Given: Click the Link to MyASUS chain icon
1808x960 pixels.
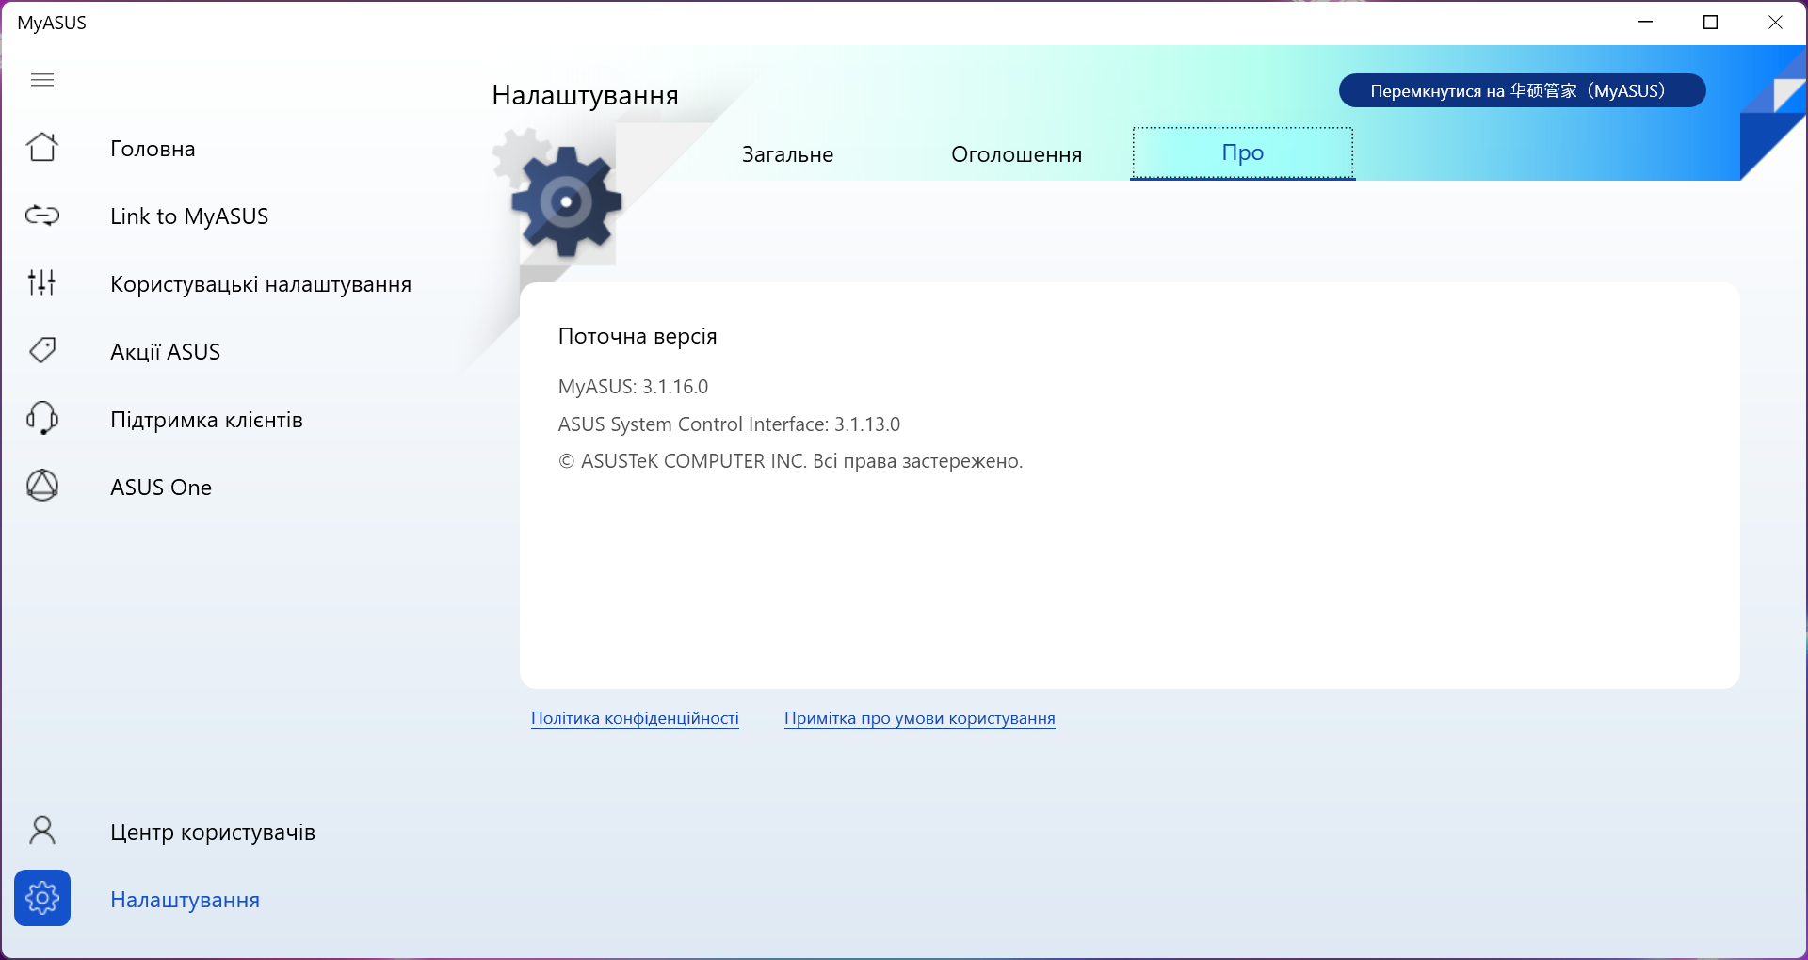Looking at the screenshot, I should (x=42, y=216).
